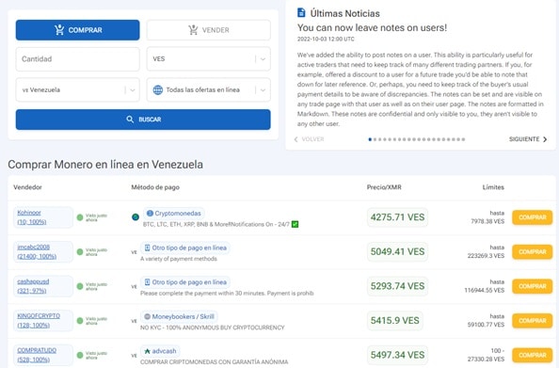Image resolution: width=559 pixels, height=368 pixels.
Task: Click the Cantidad amount input field
Action: [x=77, y=59]
